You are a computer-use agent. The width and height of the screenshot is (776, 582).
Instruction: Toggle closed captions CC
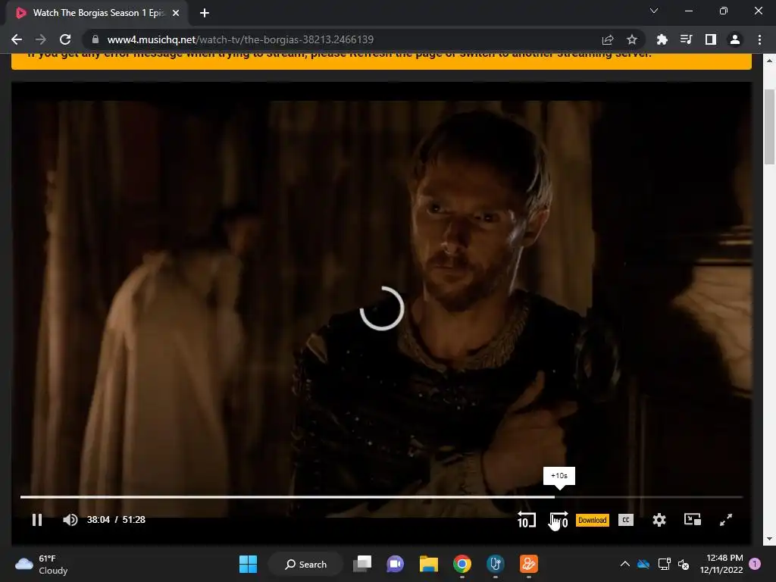tap(625, 520)
